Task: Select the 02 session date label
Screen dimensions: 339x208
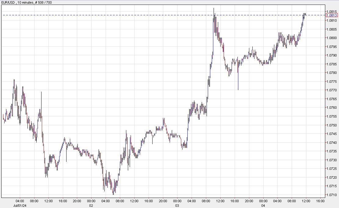Action: [90, 205]
